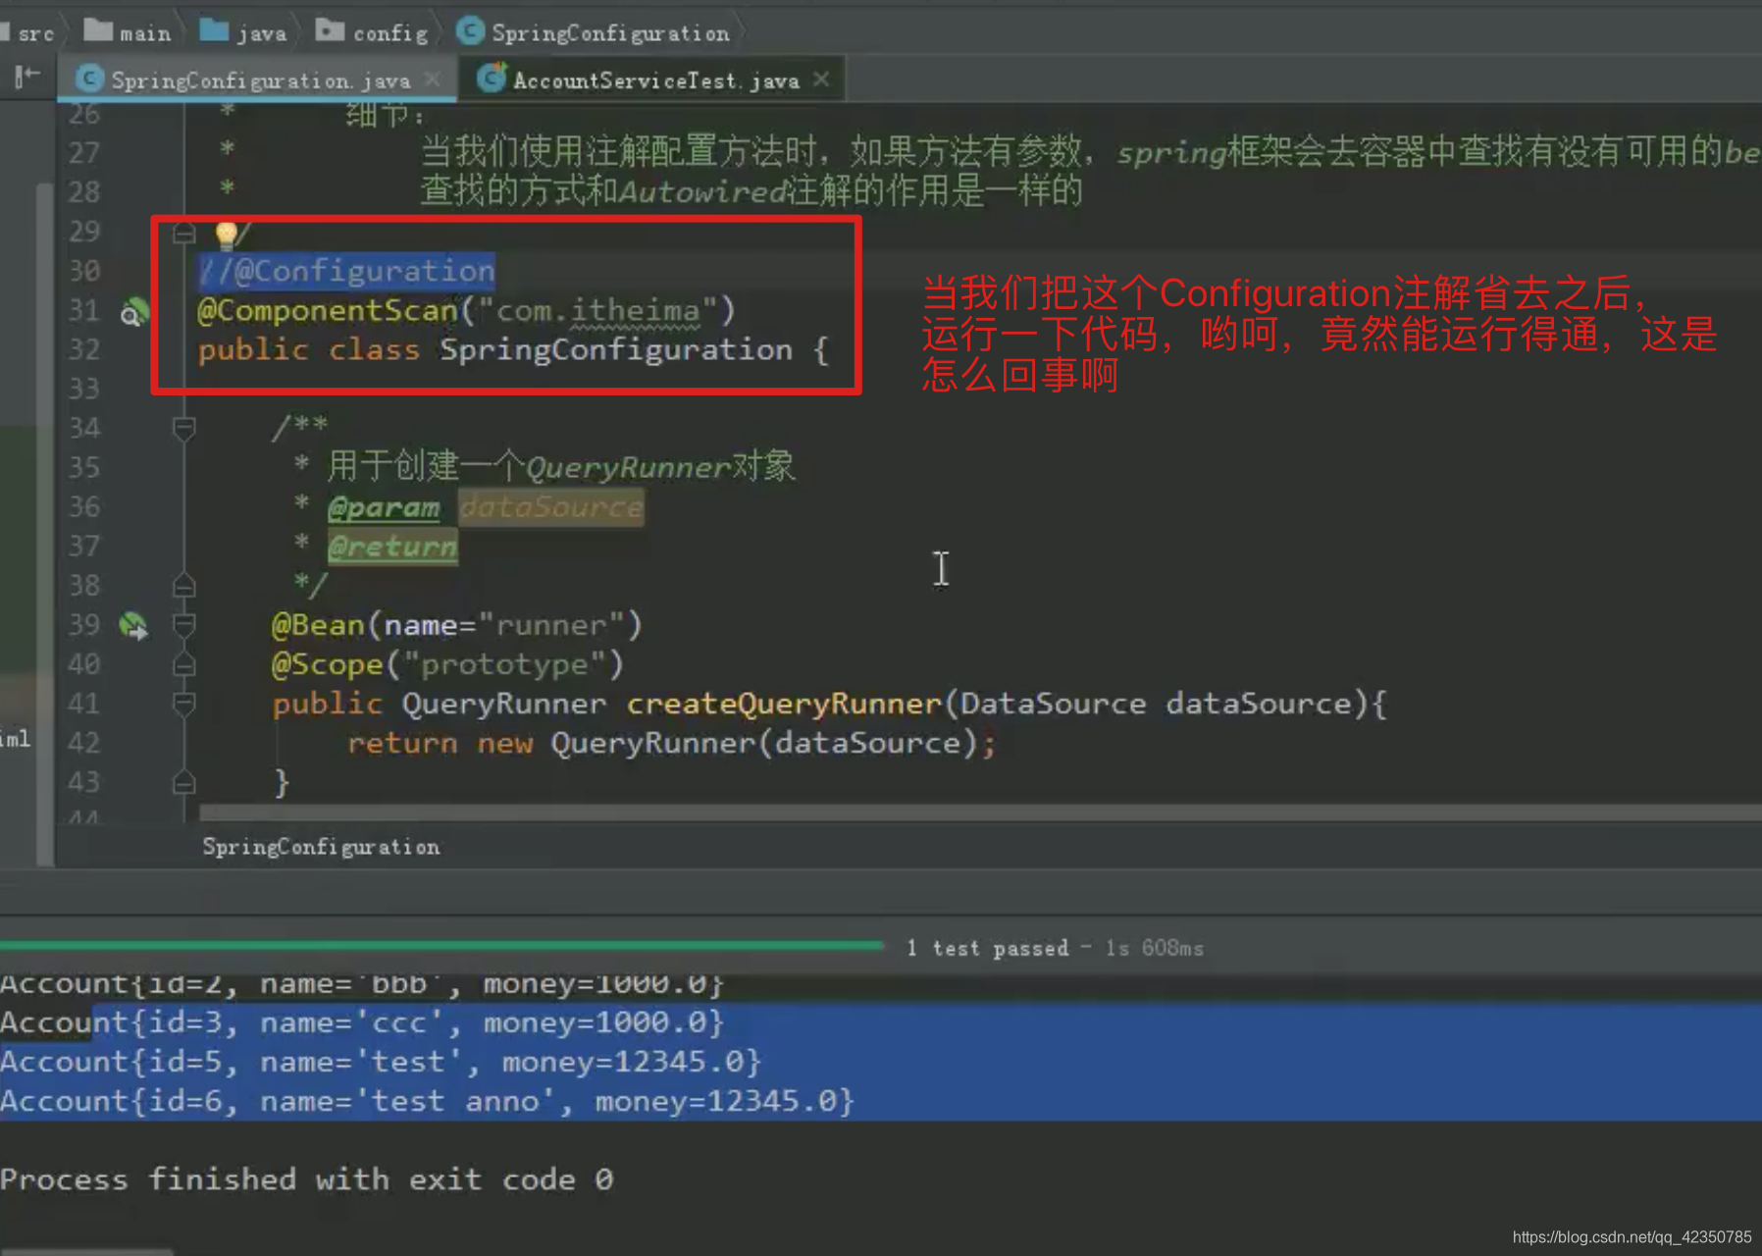This screenshot has width=1762, height=1256.
Task: Click the SpringConfiguration editor breadcrumb at bottom
Action: pos(321,847)
